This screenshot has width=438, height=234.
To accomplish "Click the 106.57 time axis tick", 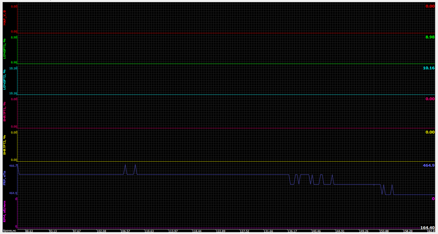I will pyautogui.click(x=125, y=231).
